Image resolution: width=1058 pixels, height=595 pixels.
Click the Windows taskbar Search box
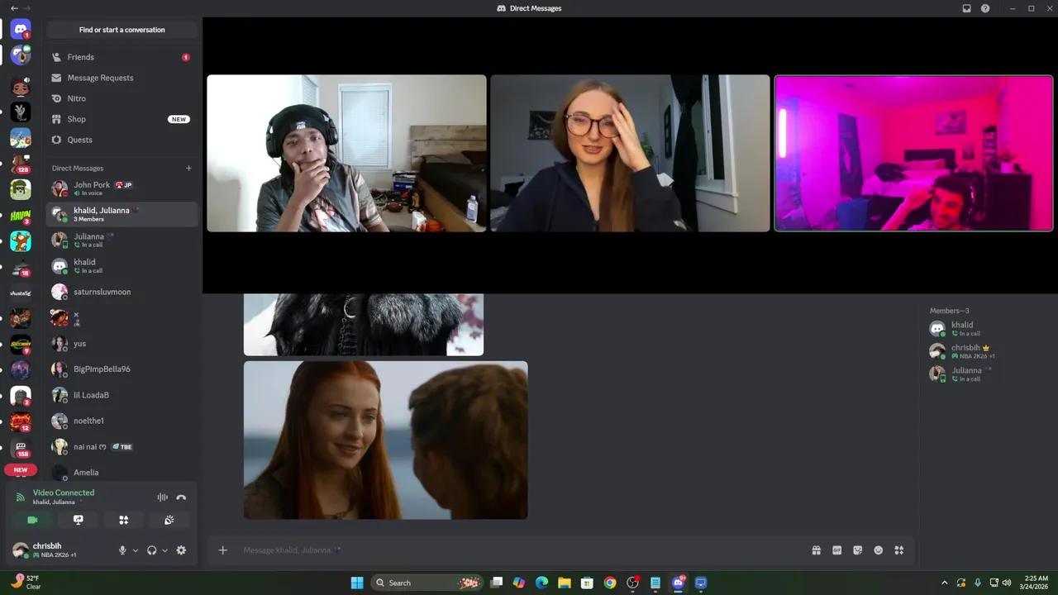click(427, 583)
